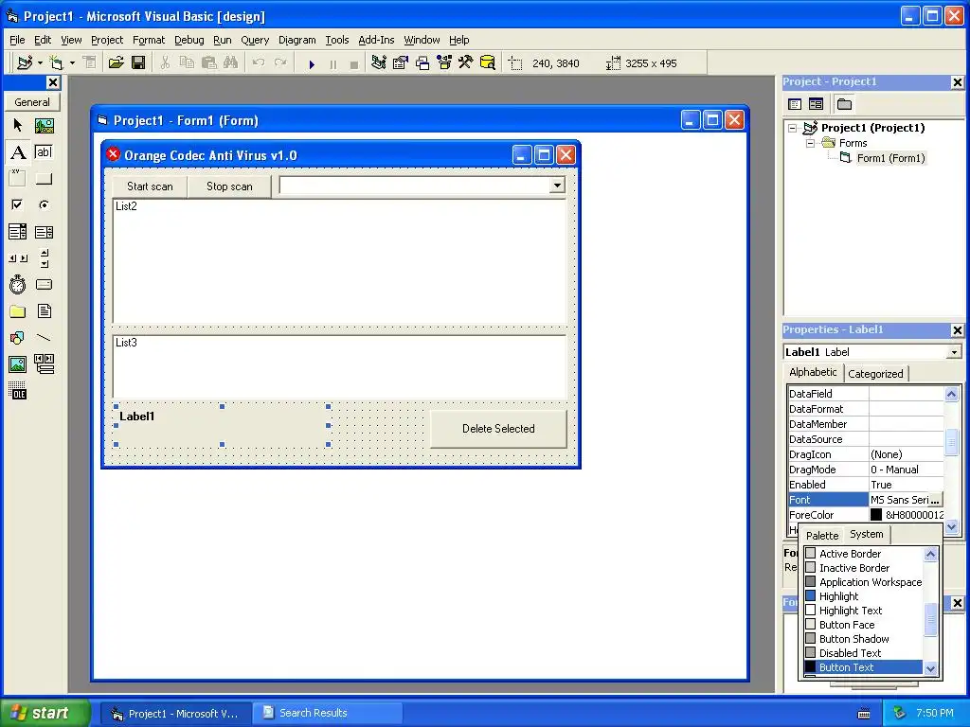The width and height of the screenshot is (970, 727).
Task: Click the Delete Selected button on the form
Action: [x=498, y=429]
